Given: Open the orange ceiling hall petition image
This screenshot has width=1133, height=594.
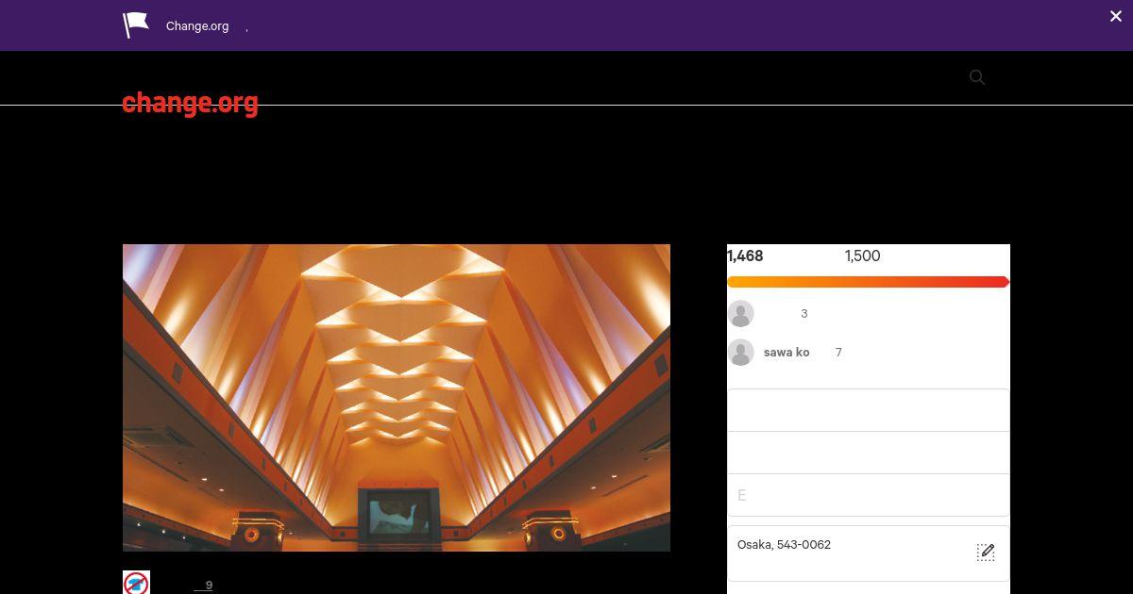Looking at the screenshot, I should pyautogui.click(x=397, y=398).
